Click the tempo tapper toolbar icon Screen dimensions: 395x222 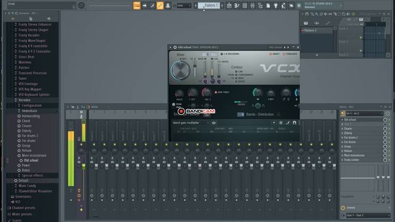click(x=284, y=6)
